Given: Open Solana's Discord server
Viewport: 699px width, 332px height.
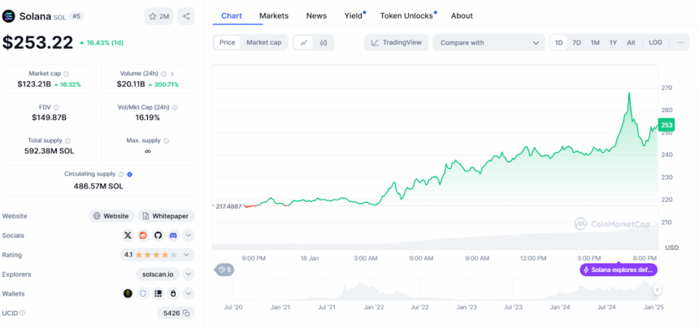Looking at the screenshot, I should click(172, 235).
